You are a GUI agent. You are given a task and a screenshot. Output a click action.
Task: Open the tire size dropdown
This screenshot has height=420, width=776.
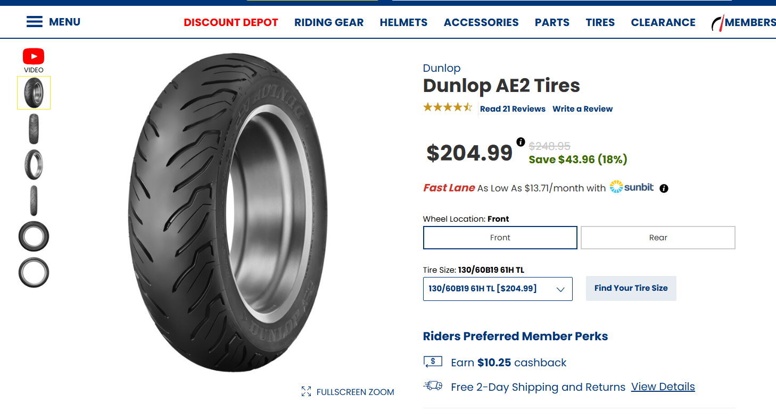coord(498,289)
